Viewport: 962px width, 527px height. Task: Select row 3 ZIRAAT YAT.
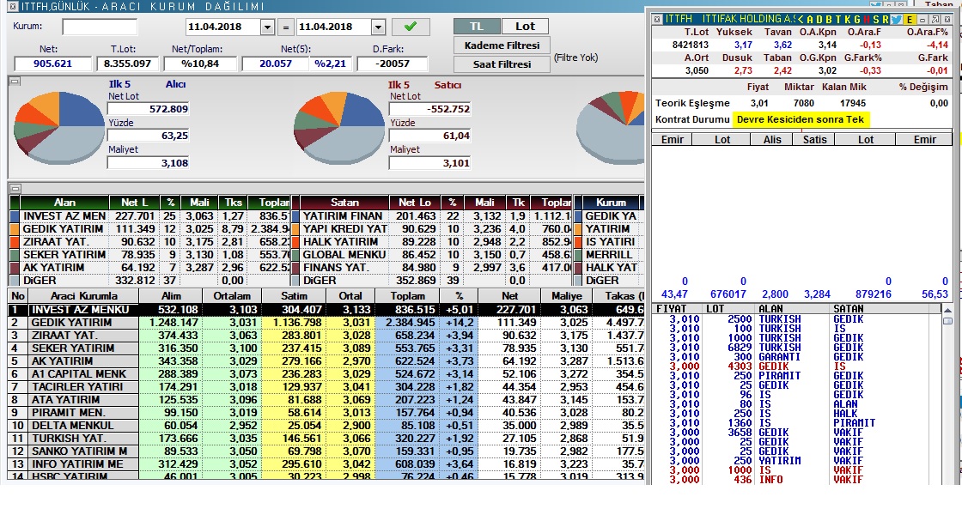point(326,336)
